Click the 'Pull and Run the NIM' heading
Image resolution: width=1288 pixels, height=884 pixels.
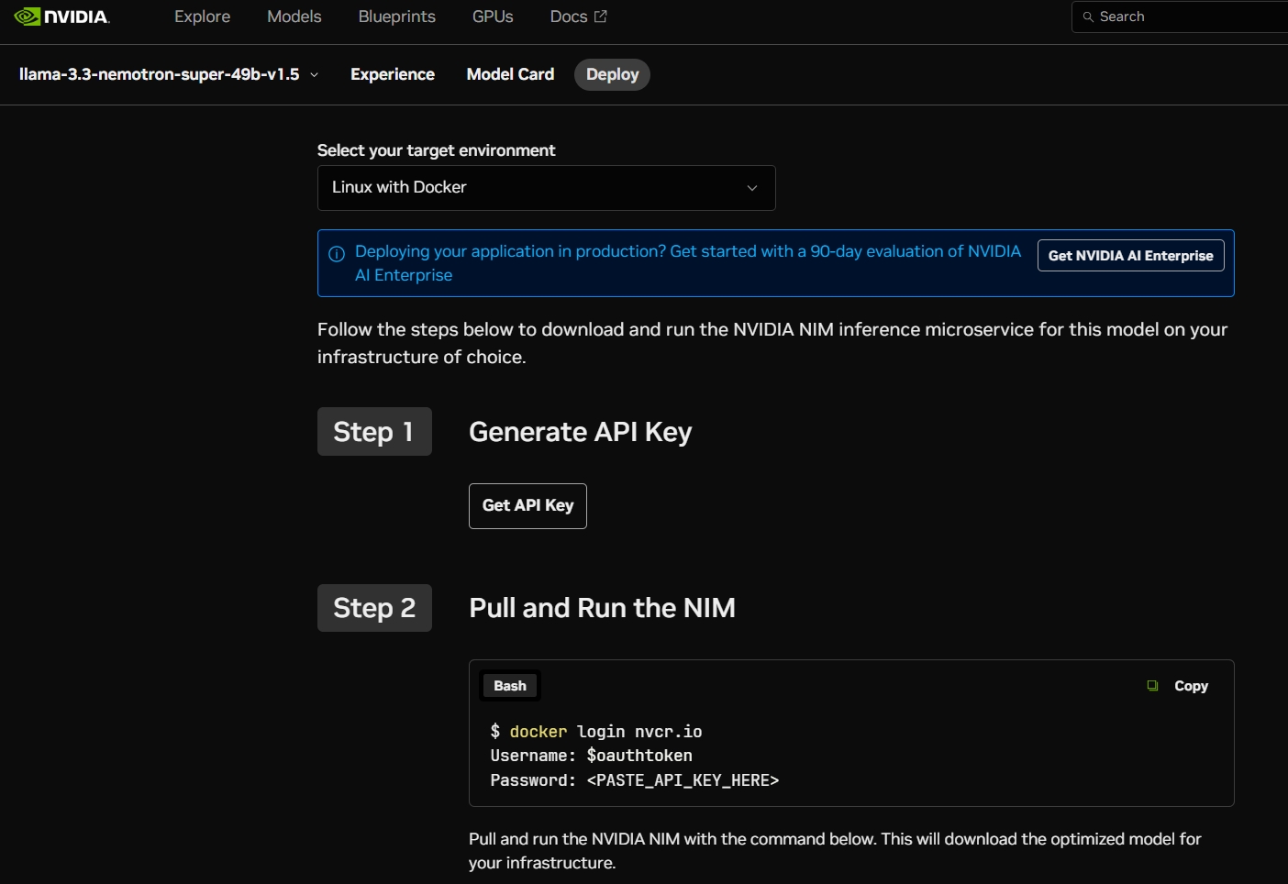(602, 608)
